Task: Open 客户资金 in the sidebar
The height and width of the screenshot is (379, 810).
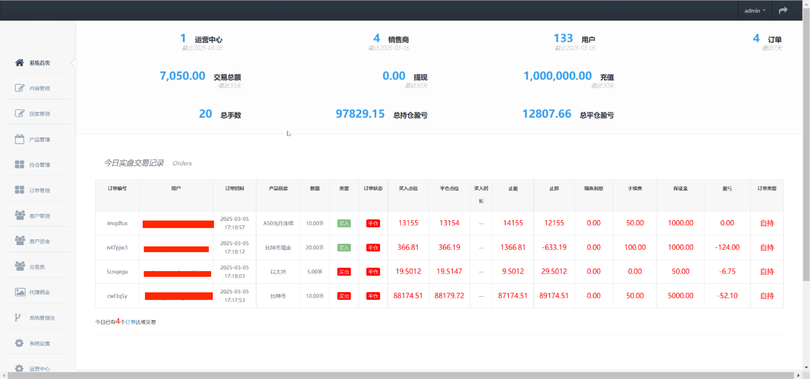Action: click(x=40, y=241)
